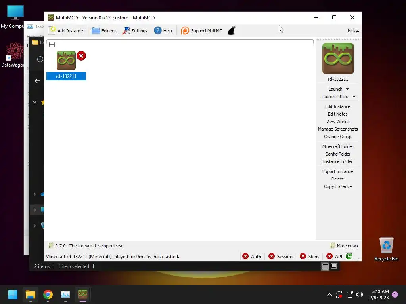The height and width of the screenshot is (304, 406).
Task: Click Manage Screenshots
Action: tap(338, 129)
